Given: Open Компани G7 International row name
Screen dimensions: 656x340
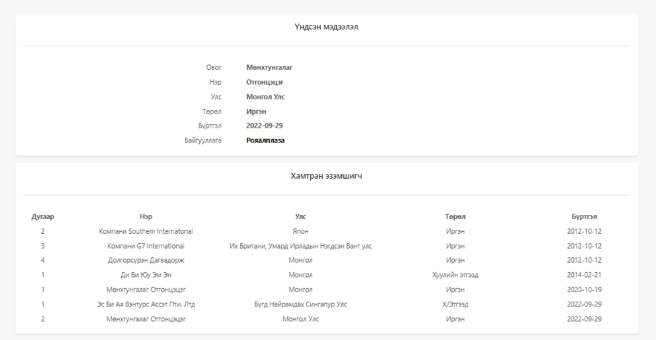Looking at the screenshot, I should 145,246.
